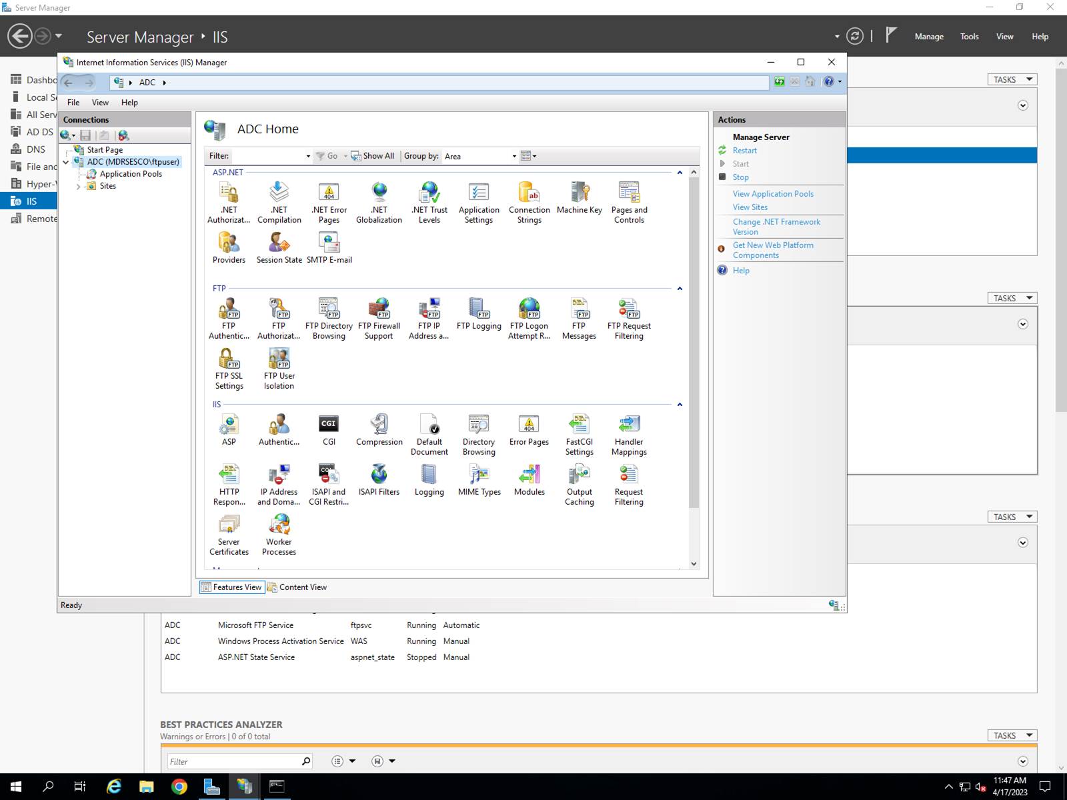The image size is (1067, 800).
Task: Open FTP Logging feature
Action: (479, 314)
